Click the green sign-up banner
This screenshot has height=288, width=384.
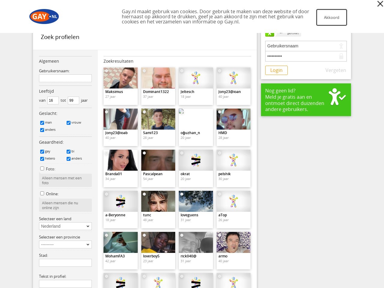click(x=306, y=100)
